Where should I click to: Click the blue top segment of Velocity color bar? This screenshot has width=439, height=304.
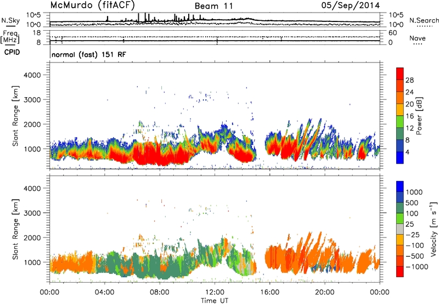click(400, 187)
